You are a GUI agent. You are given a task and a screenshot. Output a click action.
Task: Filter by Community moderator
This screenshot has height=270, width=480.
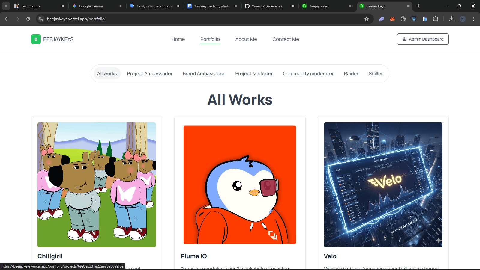308,73
